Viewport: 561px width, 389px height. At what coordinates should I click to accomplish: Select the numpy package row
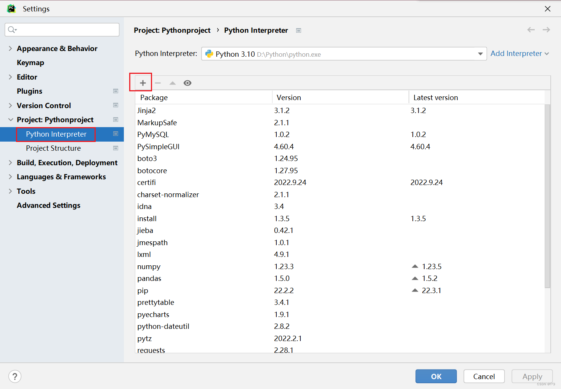tap(340, 266)
